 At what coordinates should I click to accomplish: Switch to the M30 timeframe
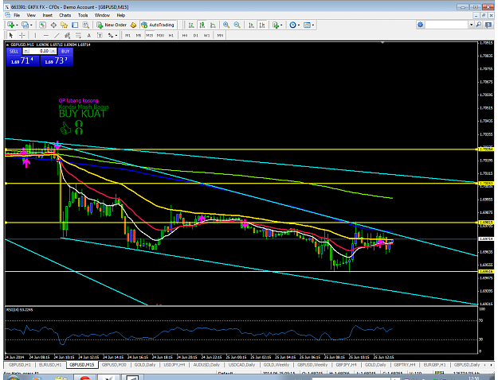tap(160, 35)
